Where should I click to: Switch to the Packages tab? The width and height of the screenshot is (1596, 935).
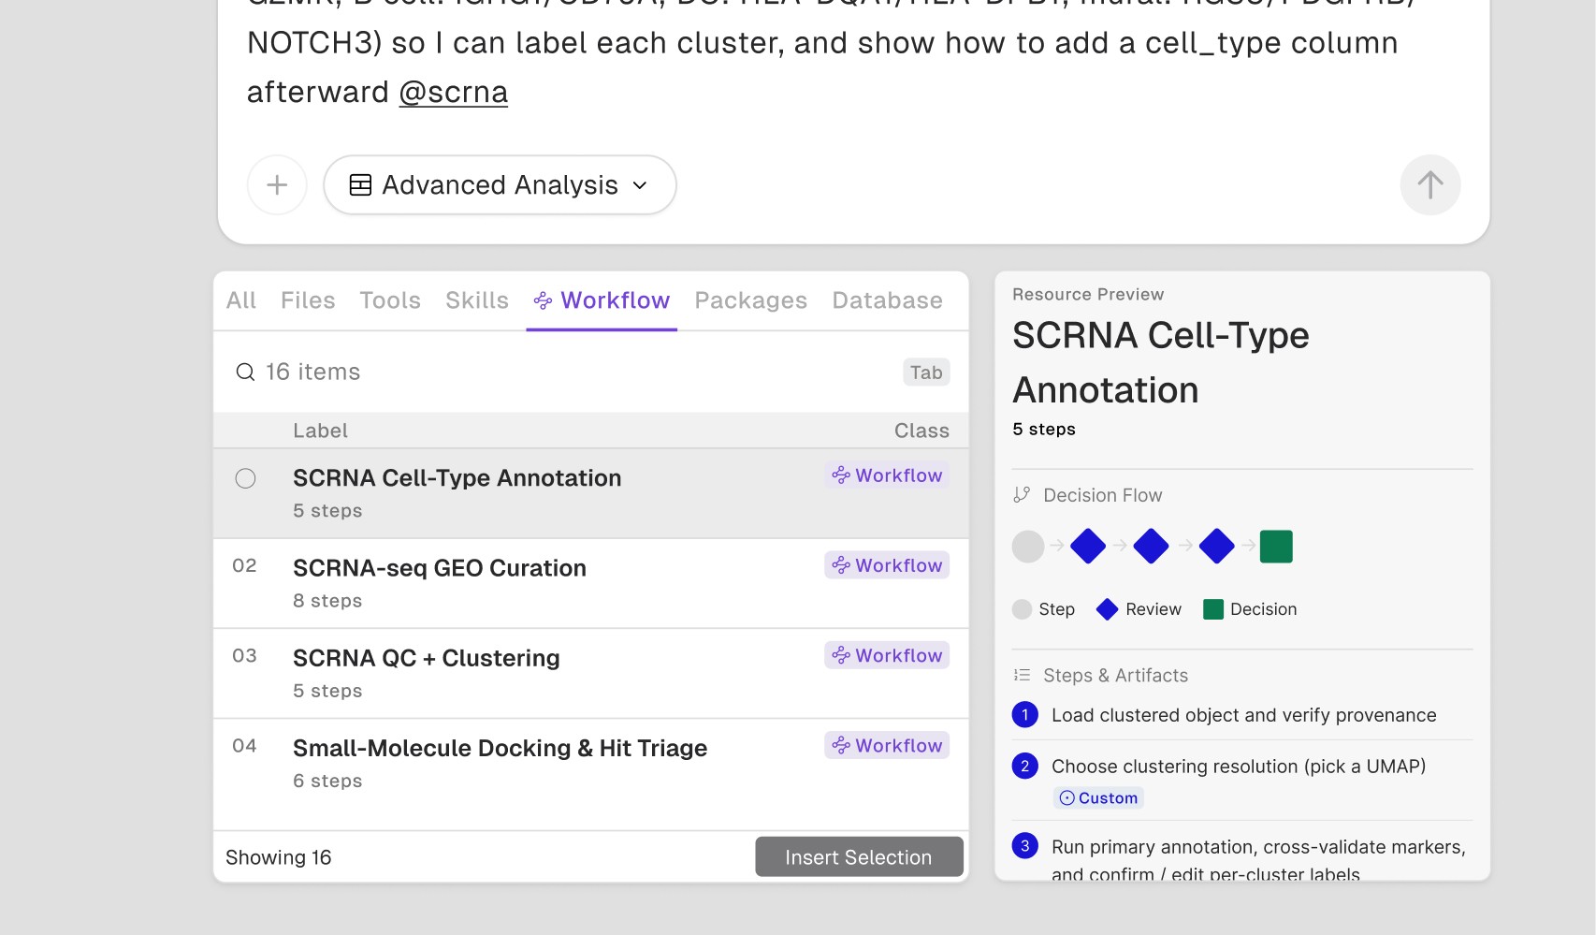tap(750, 300)
